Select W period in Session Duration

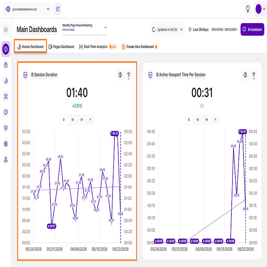coord(73,120)
